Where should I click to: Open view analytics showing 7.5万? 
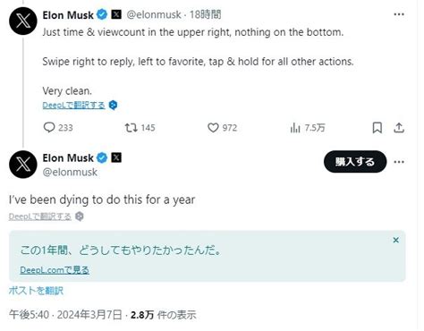[295, 128]
